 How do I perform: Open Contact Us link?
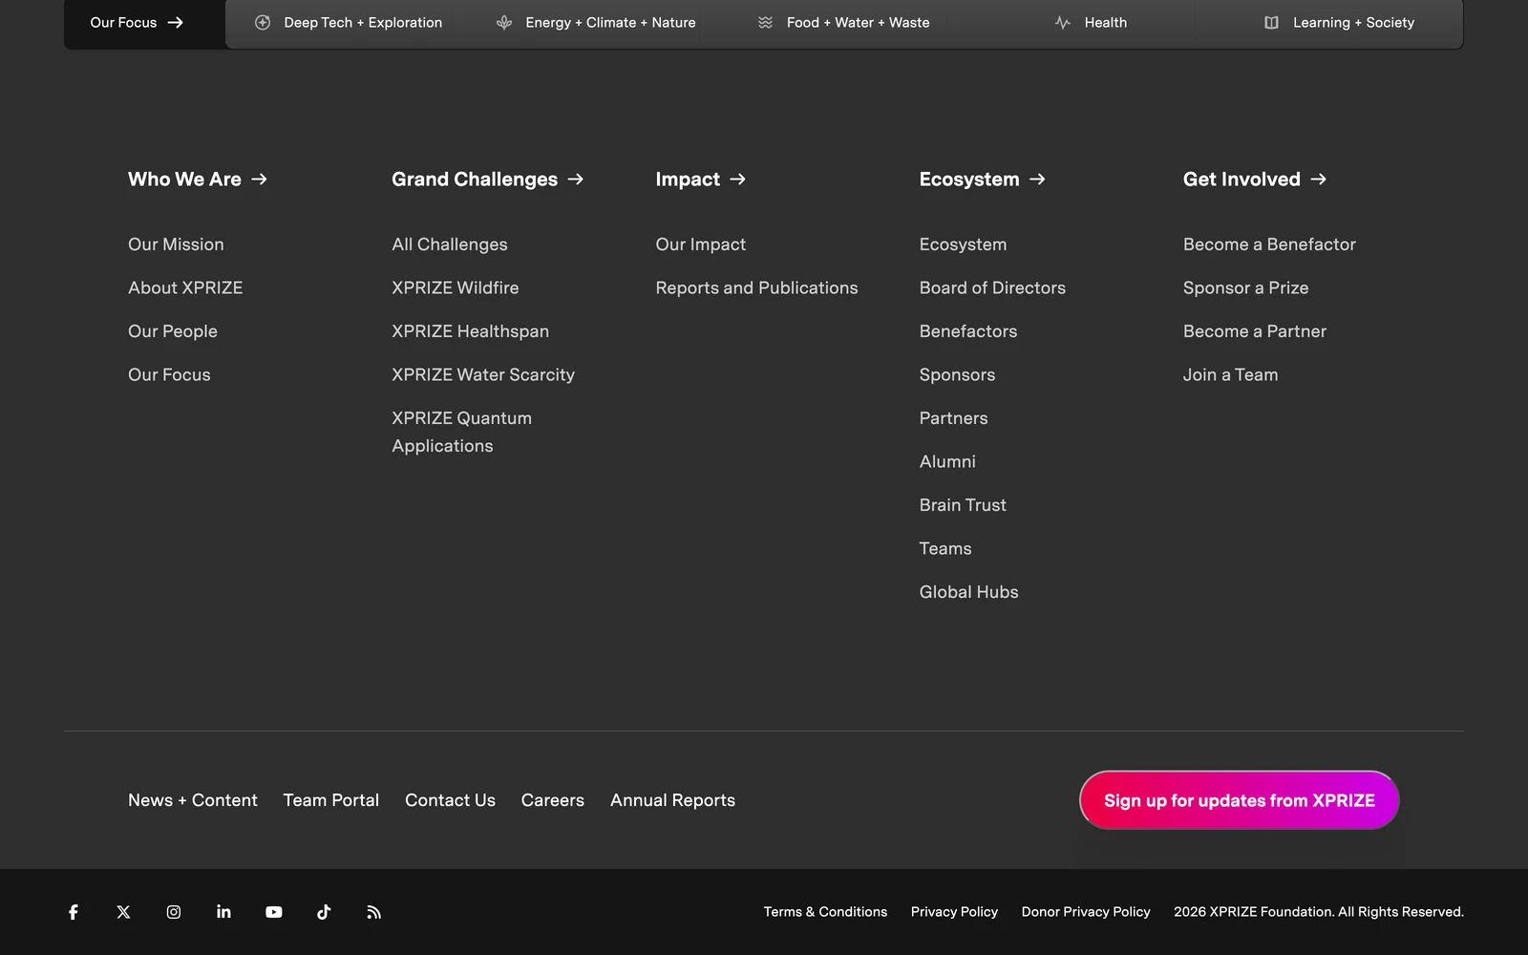point(450,800)
